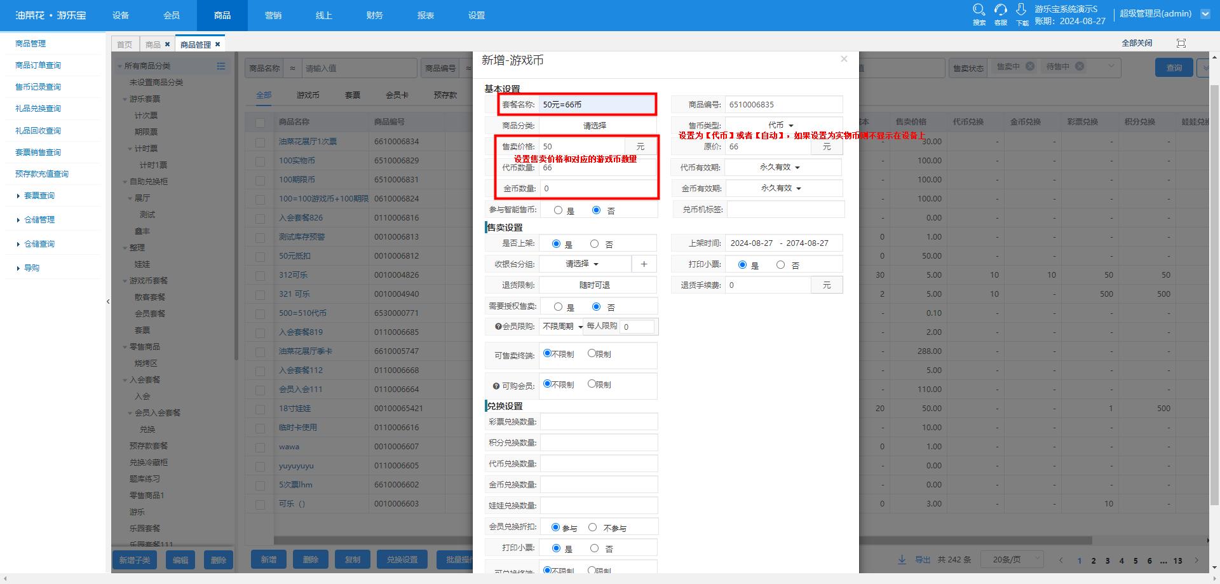This screenshot has width=1220, height=584.
Task: Close the 新增-游戏币 dialog
Action: click(844, 59)
